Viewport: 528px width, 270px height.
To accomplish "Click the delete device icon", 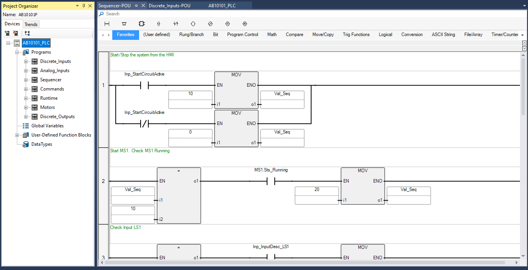I will (16, 33).
